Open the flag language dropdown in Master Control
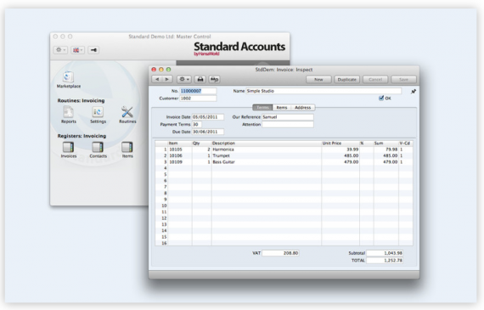The width and height of the screenshot is (484, 310). point(77,50)
